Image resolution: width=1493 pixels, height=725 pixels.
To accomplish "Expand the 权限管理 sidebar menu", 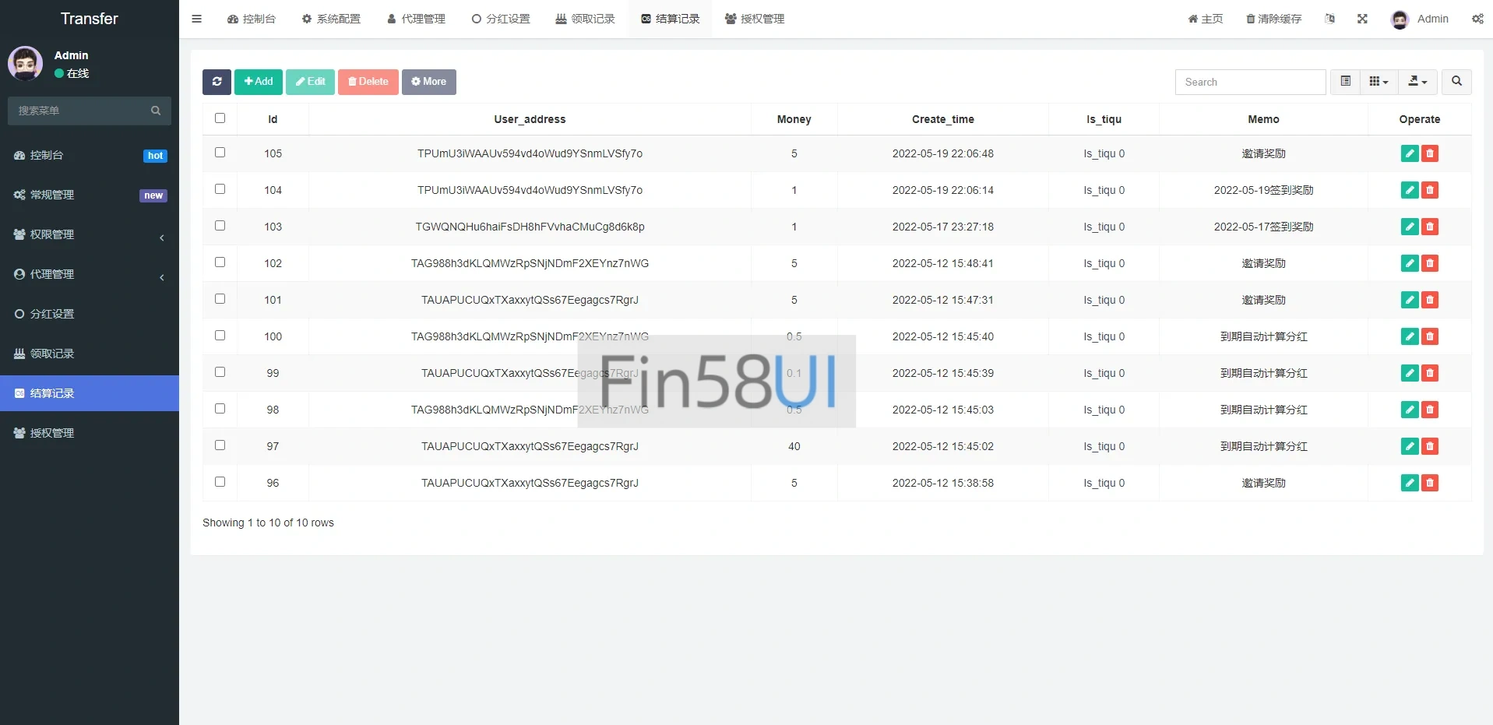I will [90, 234].
